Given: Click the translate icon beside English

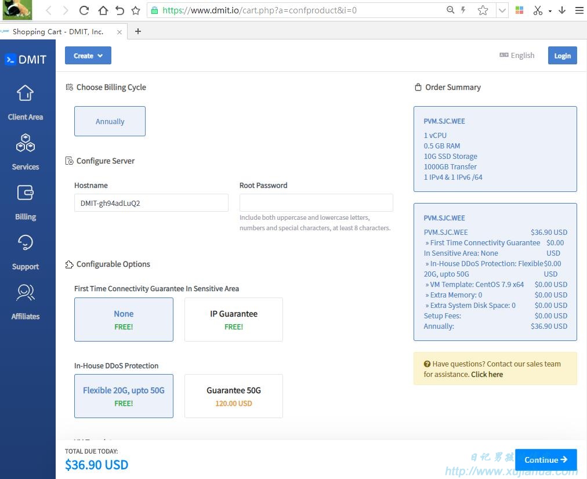Looking at the screenshot, I should 504,55.
